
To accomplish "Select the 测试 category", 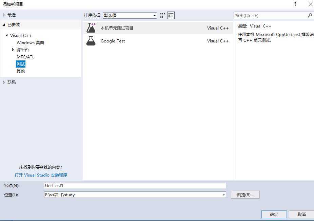I will pyautogui.click(x=21, y=64).
